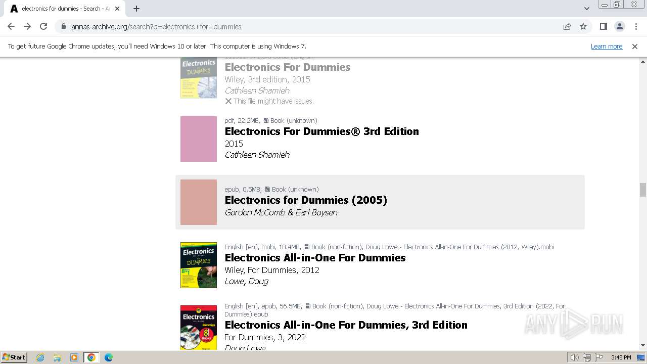The width and height of the screenshot is (647, 364).
Task: Open Electronics for Dummies (2005) result
Action: coord(306,200)
